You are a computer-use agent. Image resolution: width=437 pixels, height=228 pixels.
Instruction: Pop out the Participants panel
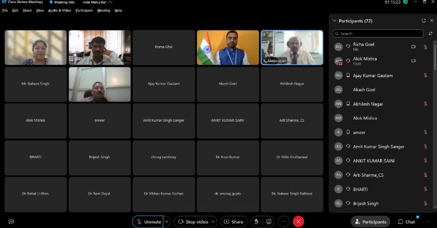tap(424, 21)
